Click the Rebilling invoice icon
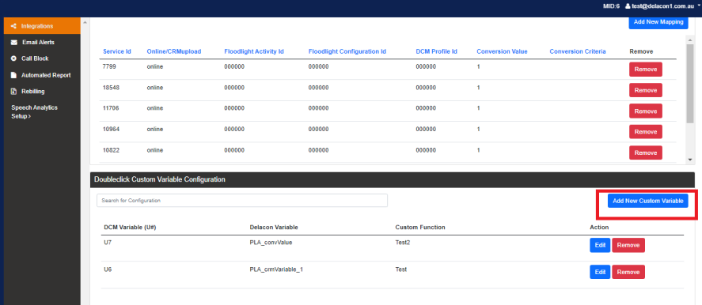Screen dimensions: 702x305 click(x=13, y=91)
